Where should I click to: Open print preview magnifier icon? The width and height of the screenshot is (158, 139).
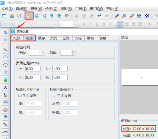(44, 16)
